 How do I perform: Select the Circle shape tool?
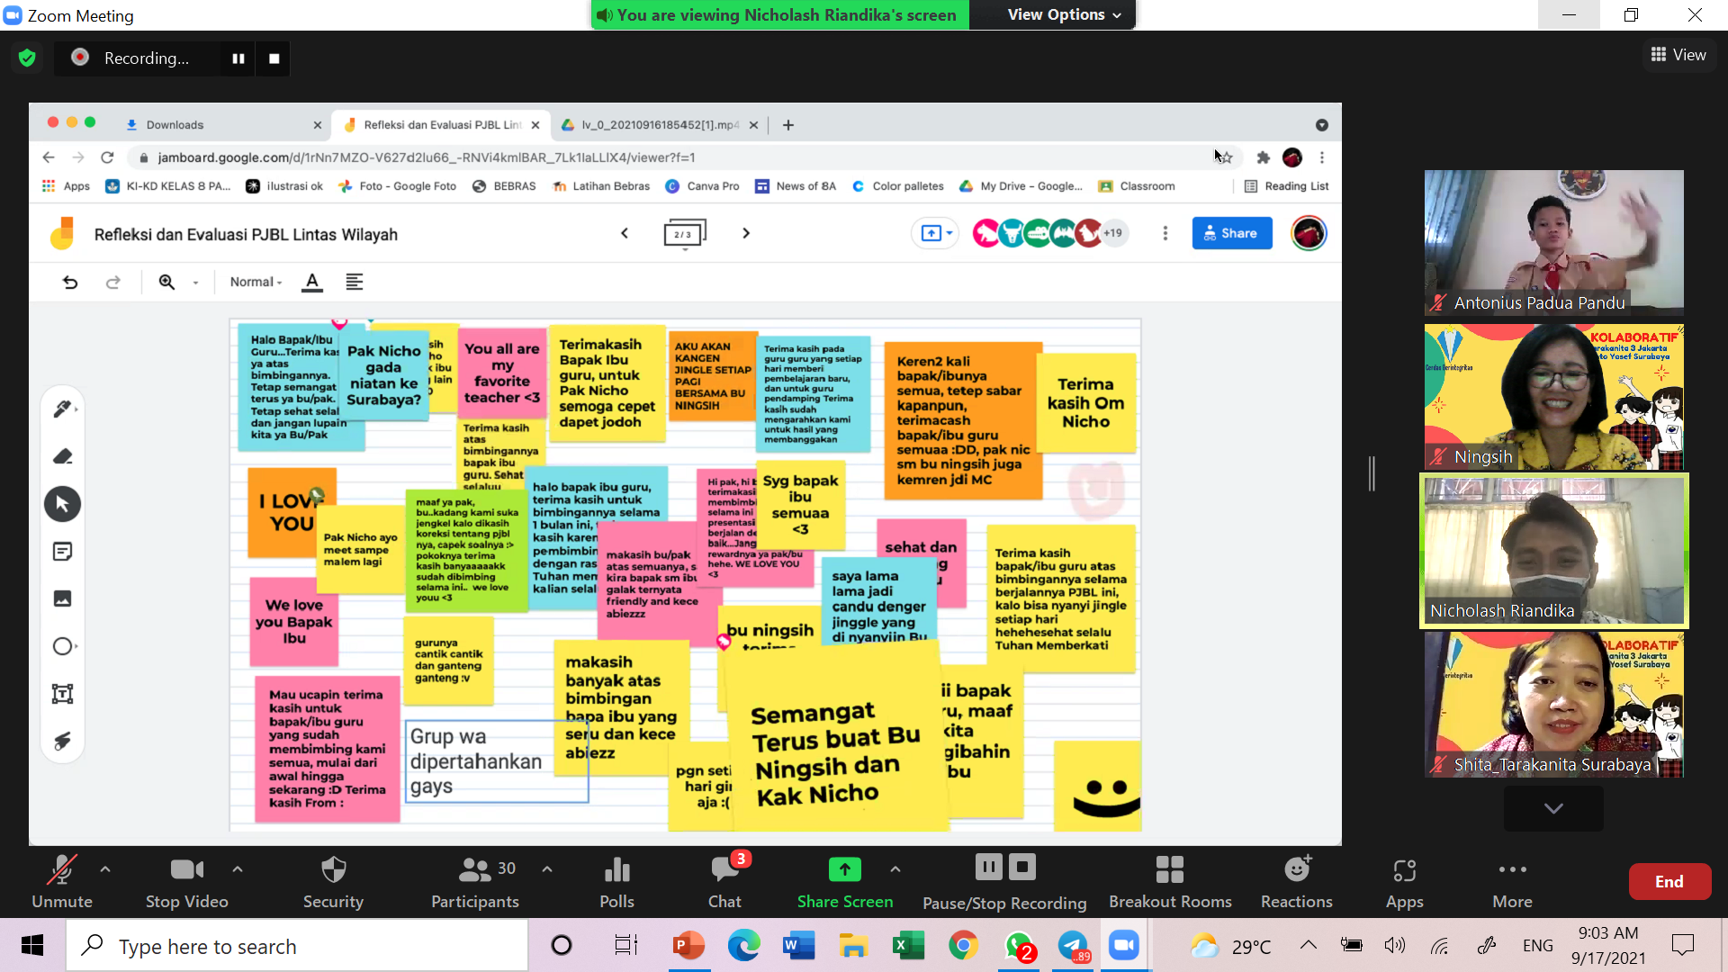[x=62, y=646]
